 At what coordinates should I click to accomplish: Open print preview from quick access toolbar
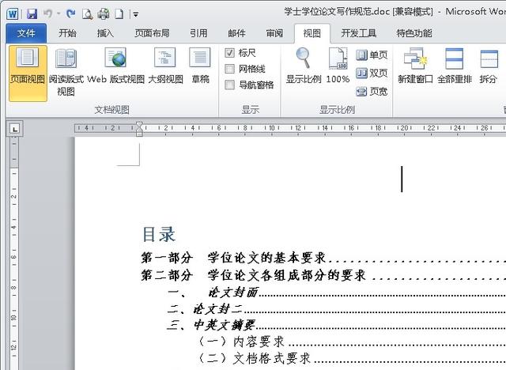(x=87, y=14)
